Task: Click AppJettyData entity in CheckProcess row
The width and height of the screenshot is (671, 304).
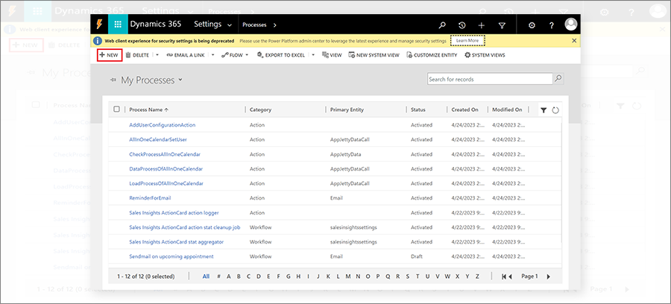Action: 346,154
